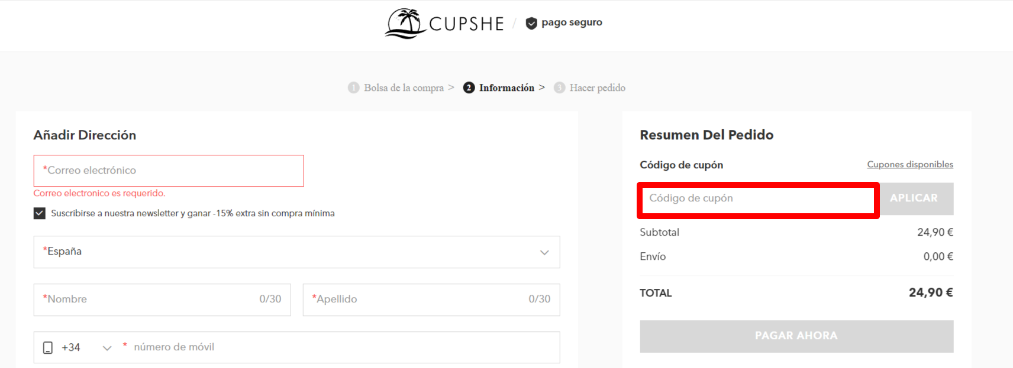Click the 'Subtotal' label

click(659, 233)
